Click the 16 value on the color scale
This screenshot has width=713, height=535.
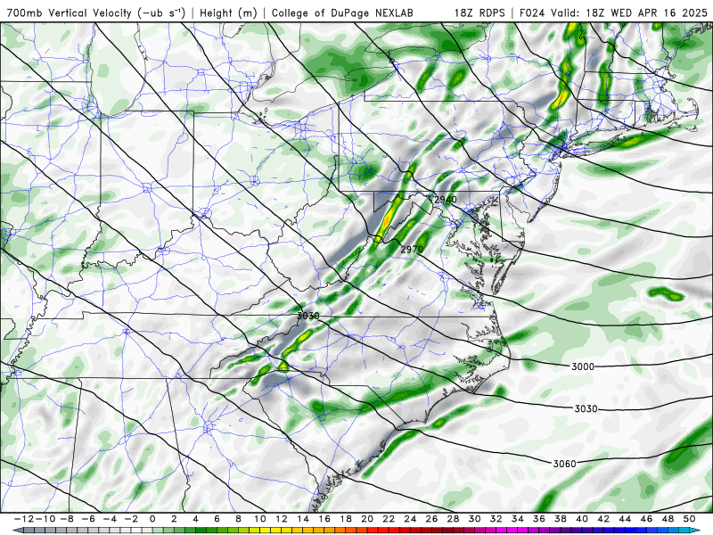click(324, 519)
